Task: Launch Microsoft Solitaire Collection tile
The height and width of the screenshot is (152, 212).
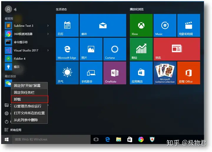Action: point(165,73)
